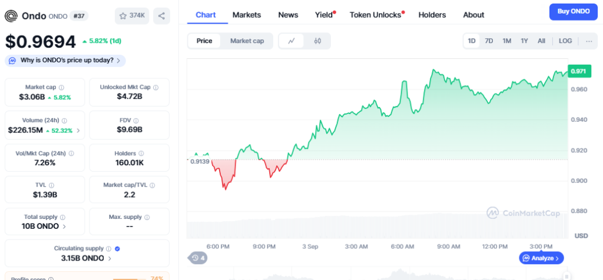This screenshot has height=280, width=603.
Task: Set chart range to 1D
Action: pos(472,41)
